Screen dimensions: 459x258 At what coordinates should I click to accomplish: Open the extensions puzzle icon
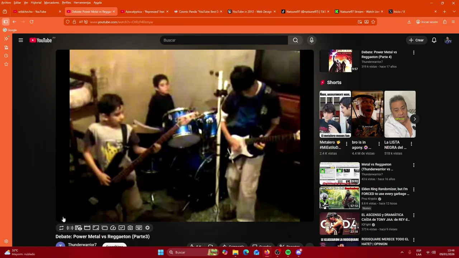coord(445,22)
